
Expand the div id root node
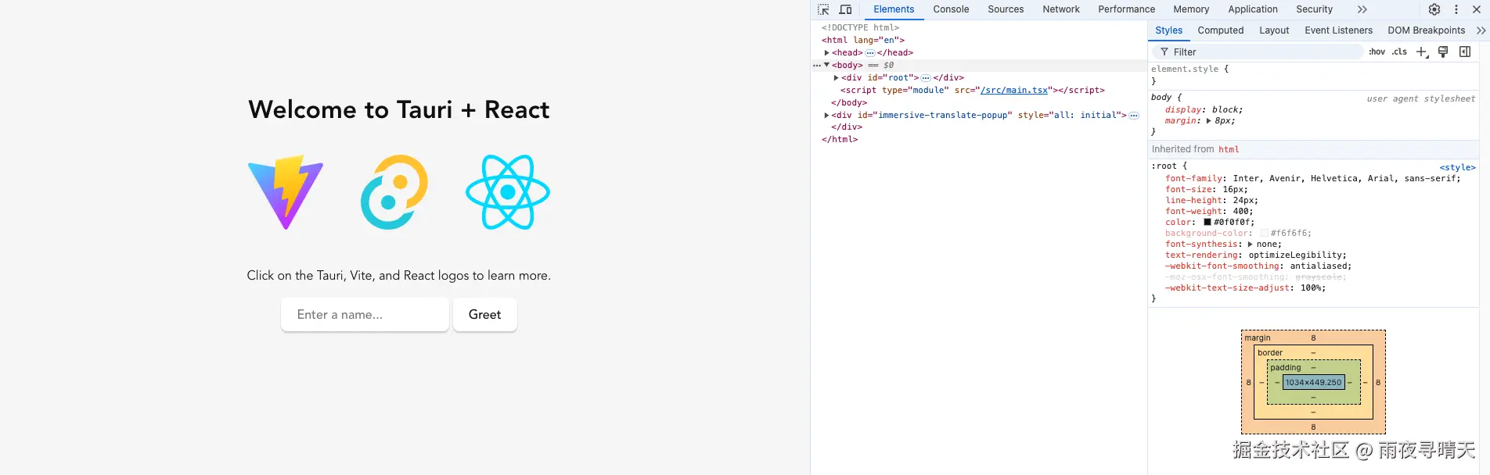point(836,77)
